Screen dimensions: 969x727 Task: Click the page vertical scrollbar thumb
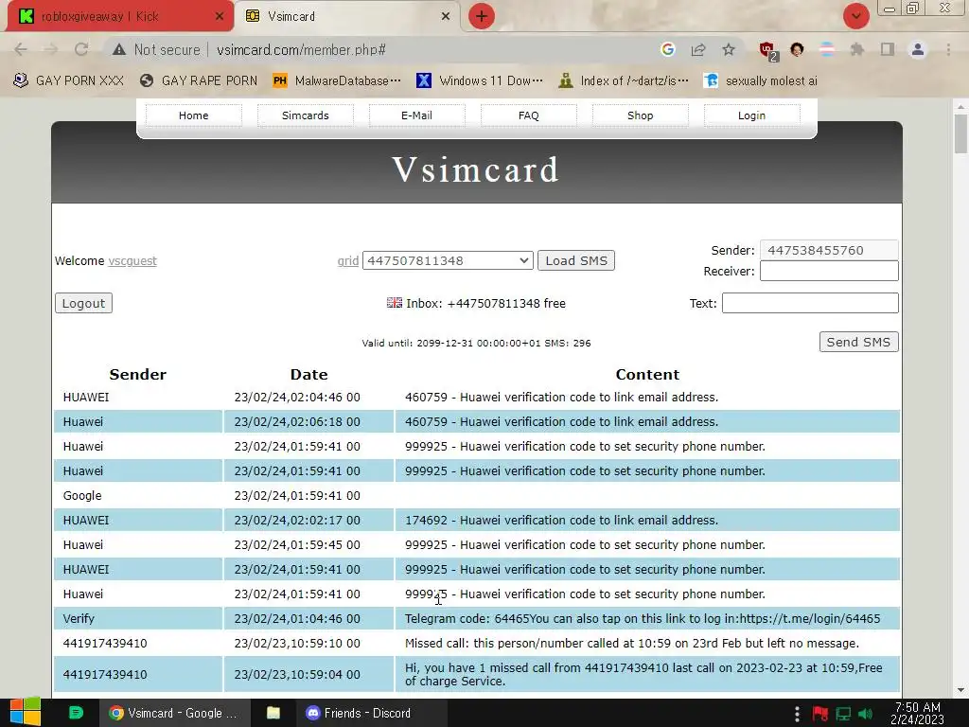(x=960, y=133)
